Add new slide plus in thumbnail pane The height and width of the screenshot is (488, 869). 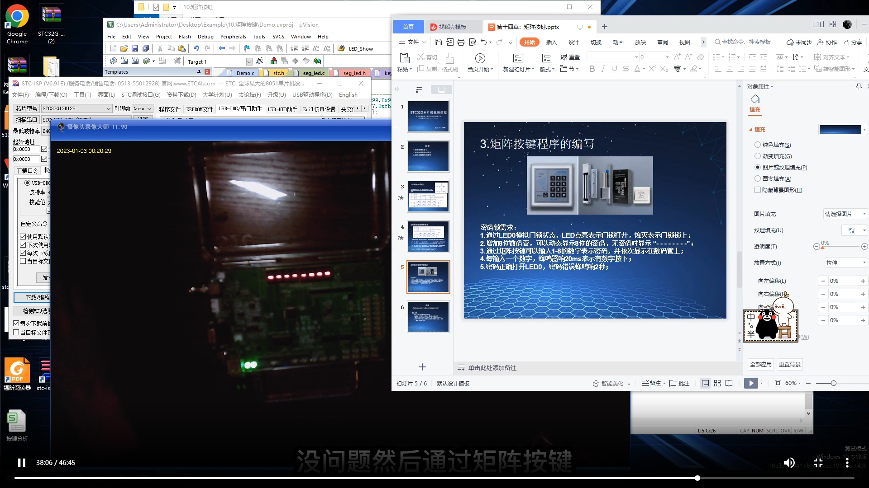coord(422,367)
